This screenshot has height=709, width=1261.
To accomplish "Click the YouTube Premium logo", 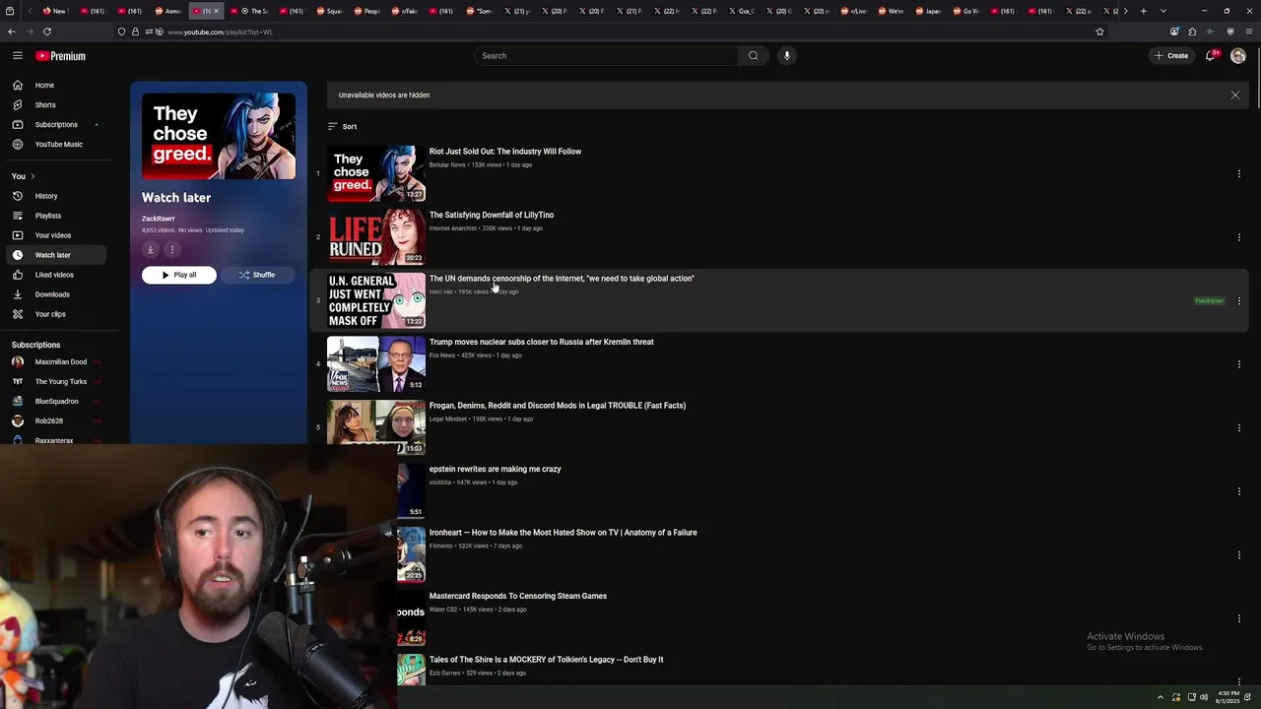I will pos(61,56).
